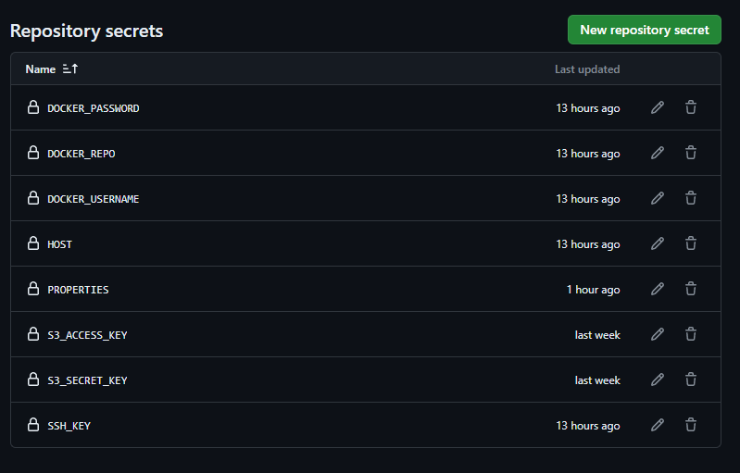Delete the S3_ACCESS_KEY secret
The image size is (740, 473).
click(x=690, y=334)
